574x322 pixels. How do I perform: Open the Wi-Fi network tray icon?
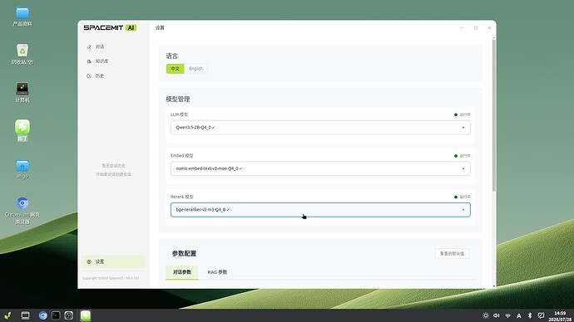[507, 315]
